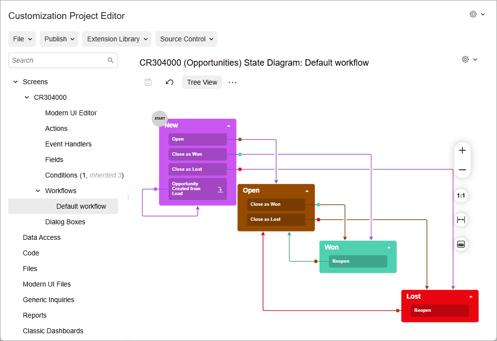Image resolution: width=497 pixels, height=341 pixels.
Task: Click the zoom in plus button
Action: [462, 150]
